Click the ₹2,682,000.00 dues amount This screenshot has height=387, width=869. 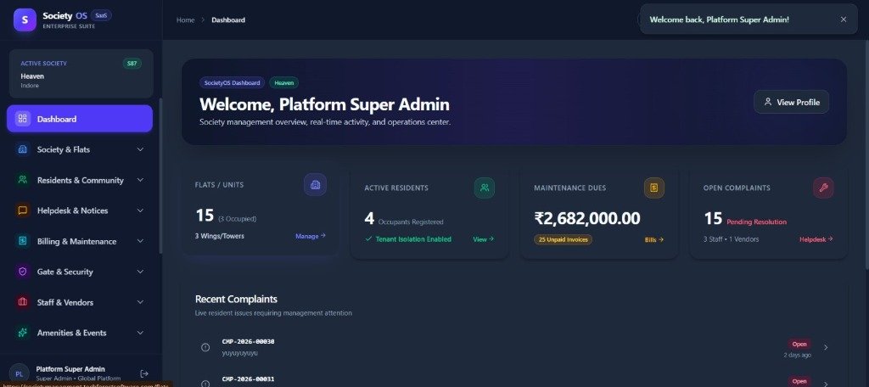coord(587,218)
